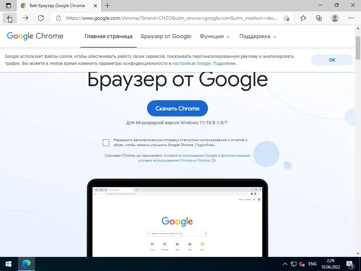Open the network status tray icon
This screenshot has height=271, width=361.
294,264
